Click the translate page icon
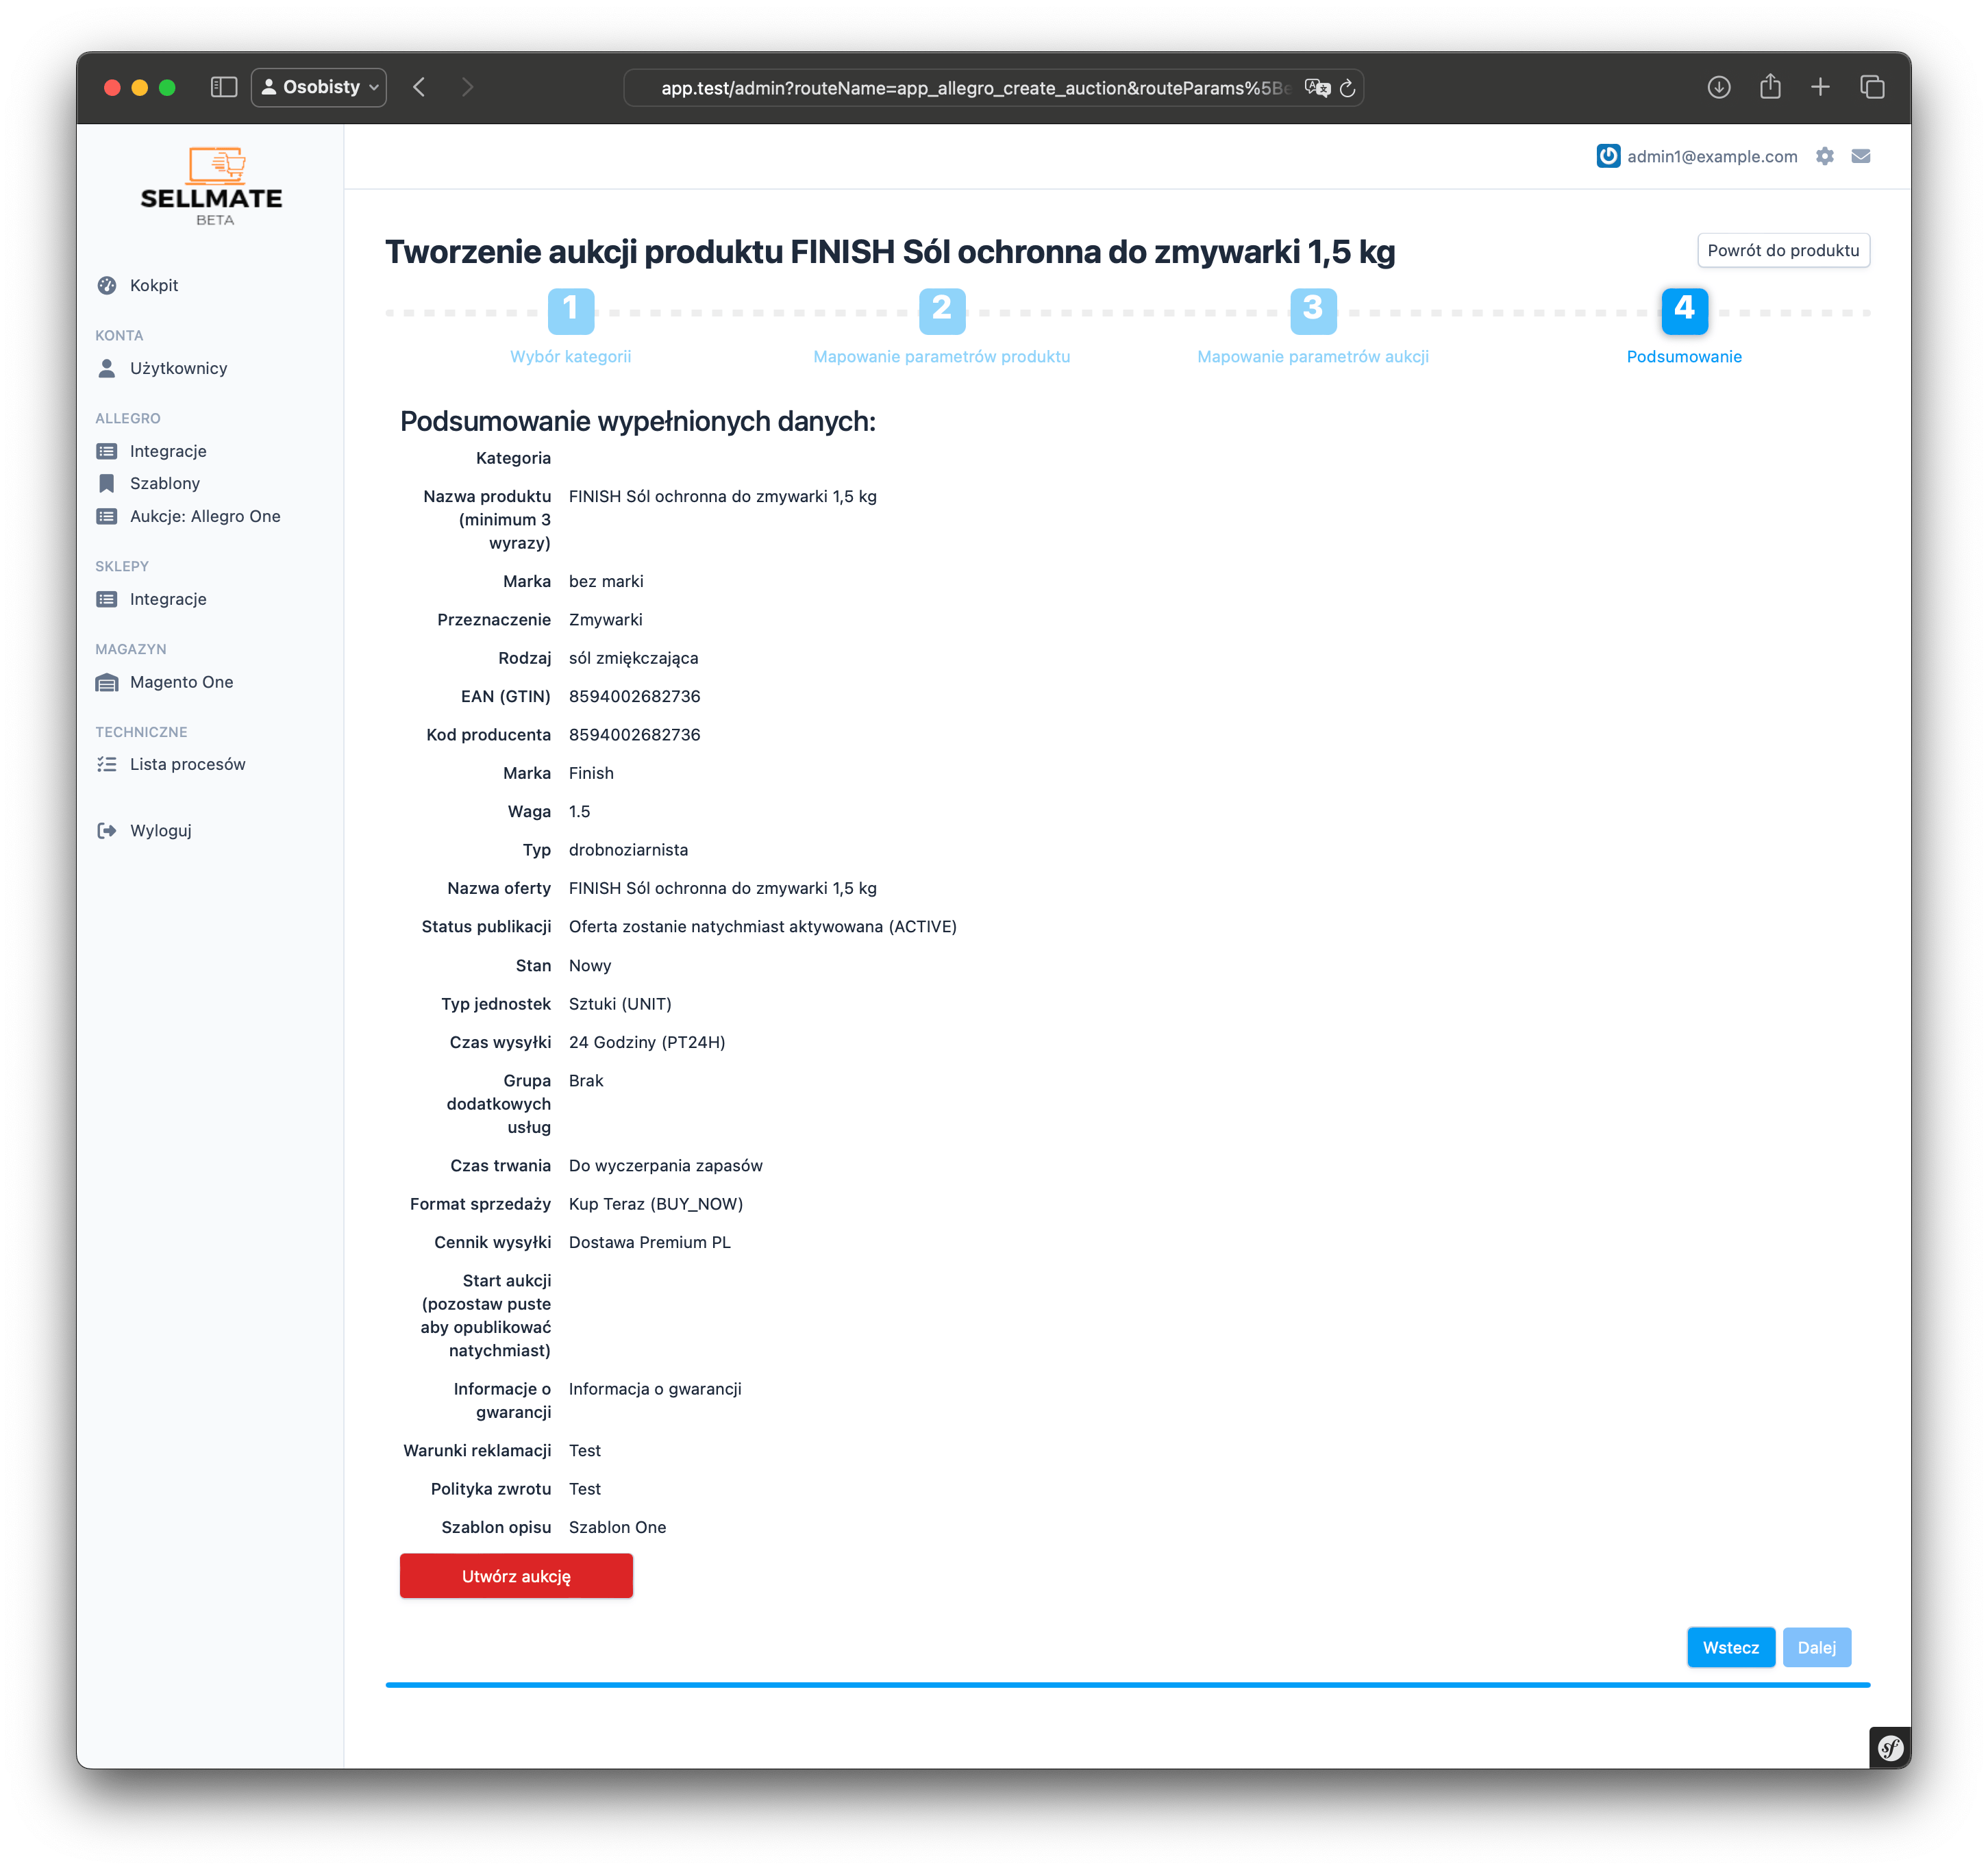Screen dimensions: 1988x1870 tap(1318, 88)
